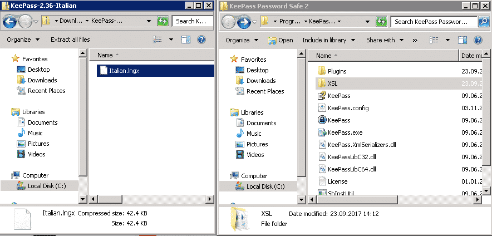The width and height of the screenshot is (492, 236).
Task: Click Search box in KeePass-2.36-Italian window
Action: click(193, 21)
